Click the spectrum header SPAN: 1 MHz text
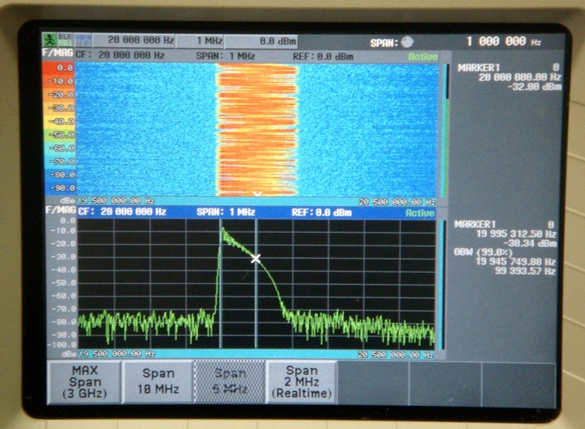Image resolution: width=585 pixels, height=429 pixels. point(226,212)
